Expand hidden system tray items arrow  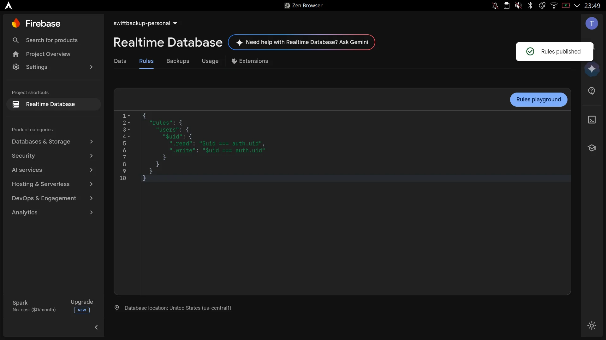pyautogui.click(x=577, y=6)
